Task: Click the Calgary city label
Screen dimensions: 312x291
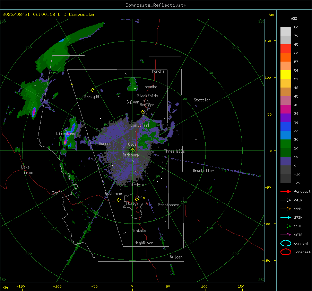Action: [135, 203]
